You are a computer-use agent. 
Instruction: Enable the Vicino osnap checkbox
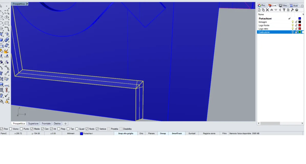point(11,129)
